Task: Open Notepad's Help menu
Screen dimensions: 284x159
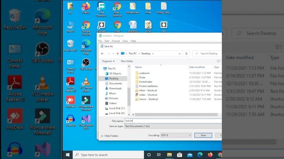Action: (x=133, y=41)
